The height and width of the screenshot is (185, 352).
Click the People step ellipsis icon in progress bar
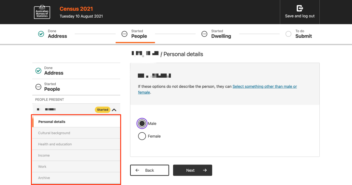pos(124,34)
